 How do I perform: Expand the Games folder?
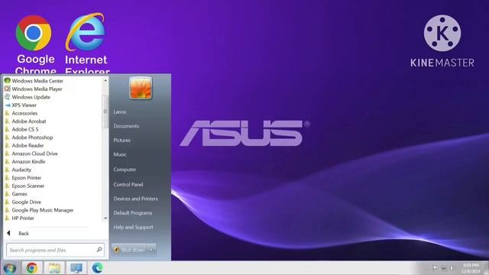coord(16,194)
